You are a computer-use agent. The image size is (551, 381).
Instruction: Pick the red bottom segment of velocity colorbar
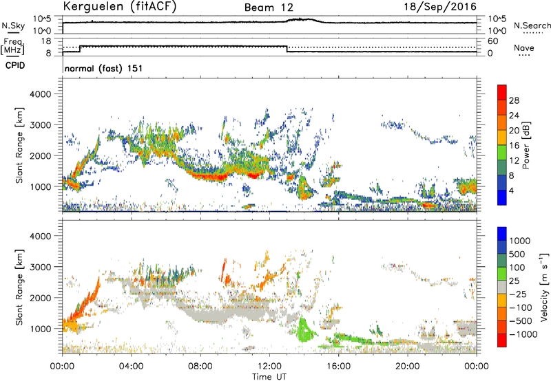click(x=502, y=340)
